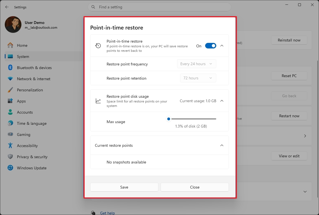Click the clock-style Point-in-time restore icon

coord(98,45)
